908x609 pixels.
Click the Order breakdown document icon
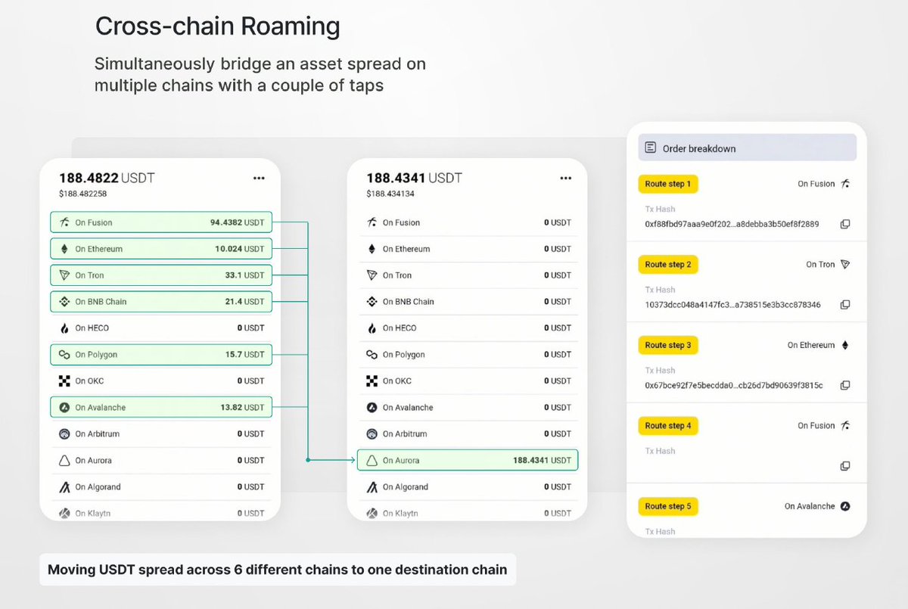pos(650,148)
